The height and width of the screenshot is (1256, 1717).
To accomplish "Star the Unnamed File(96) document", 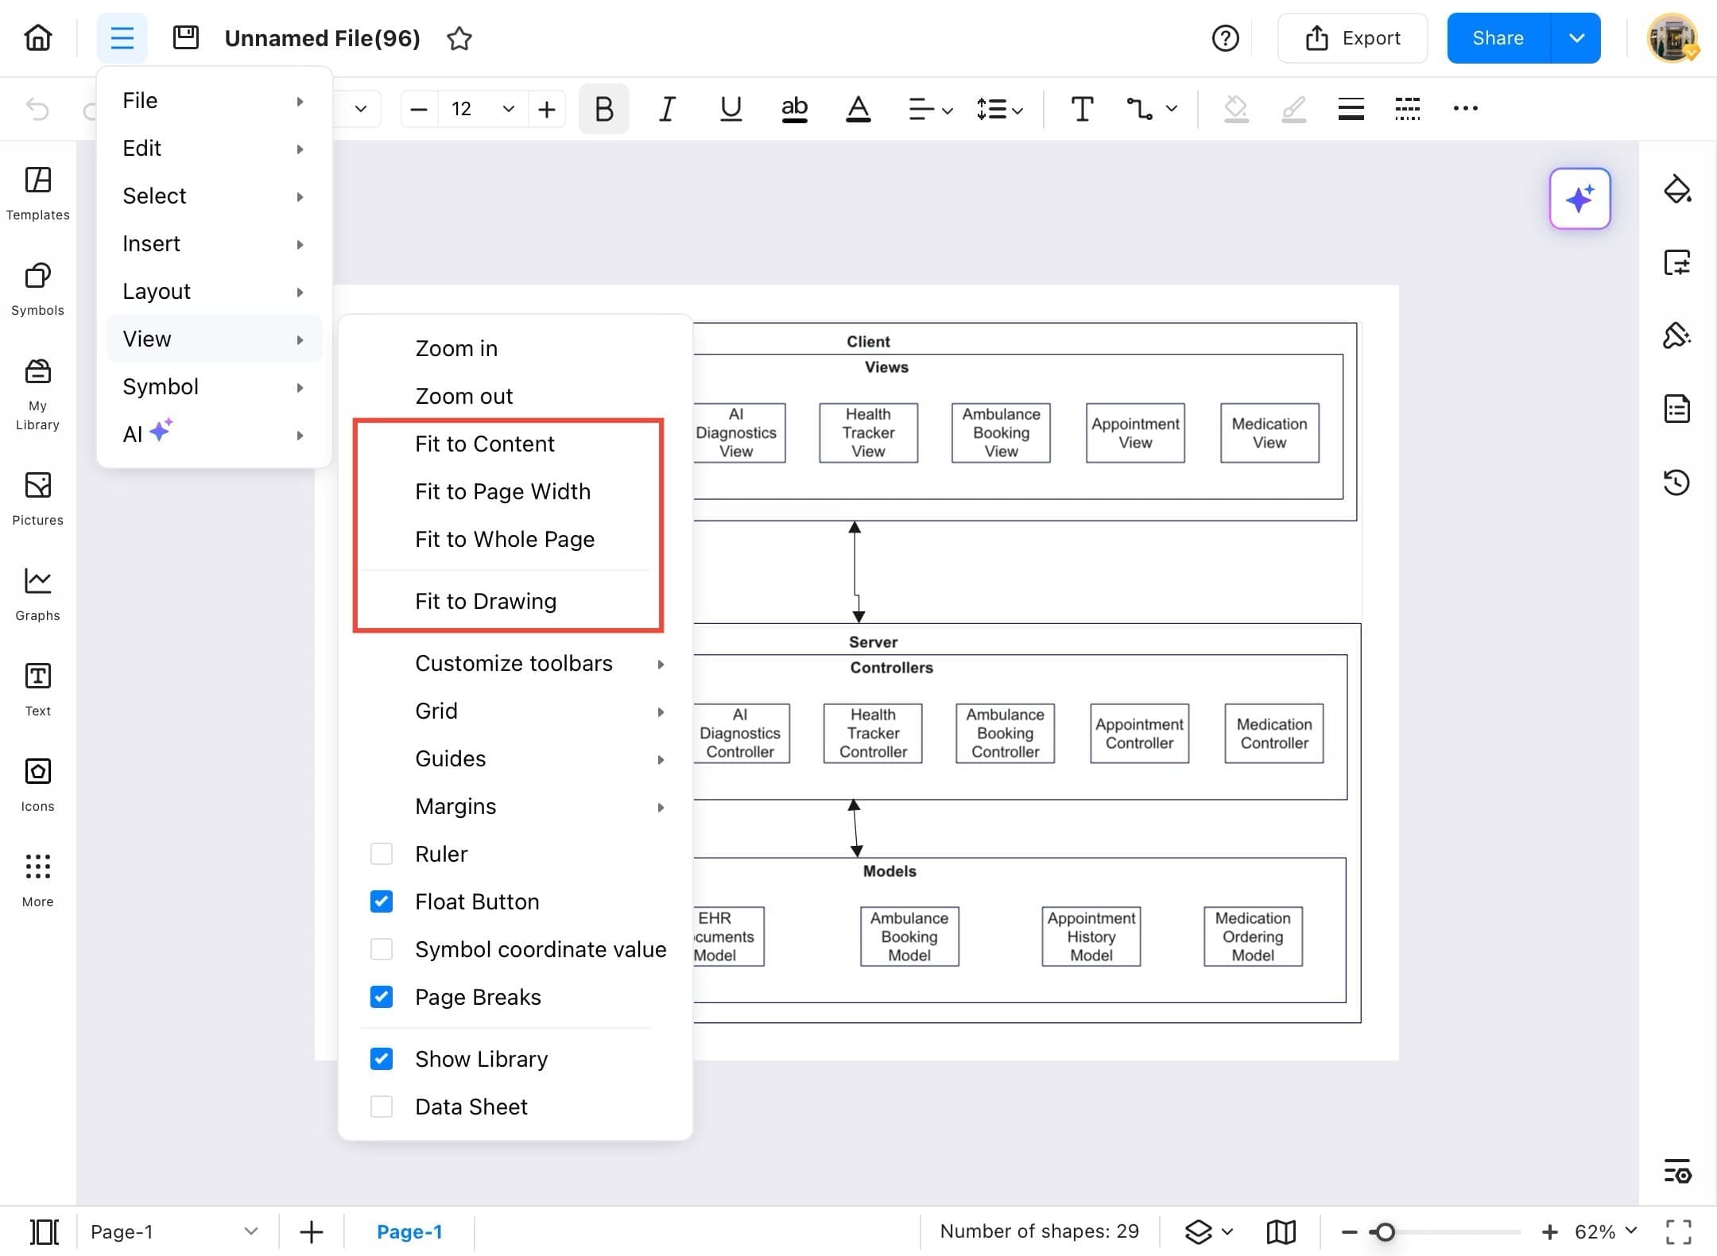I will point(459,37).
